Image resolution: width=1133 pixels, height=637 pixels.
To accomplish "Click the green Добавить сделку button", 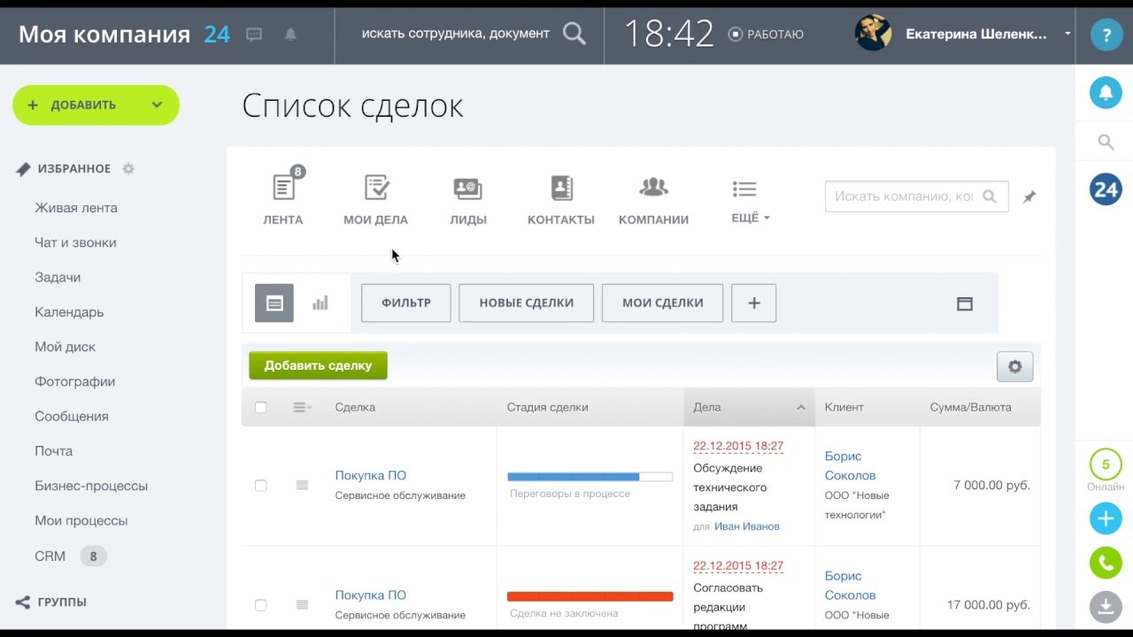I will [x=318, y=365].
